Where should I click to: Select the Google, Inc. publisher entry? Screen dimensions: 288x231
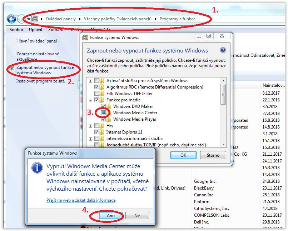(205, 181)
